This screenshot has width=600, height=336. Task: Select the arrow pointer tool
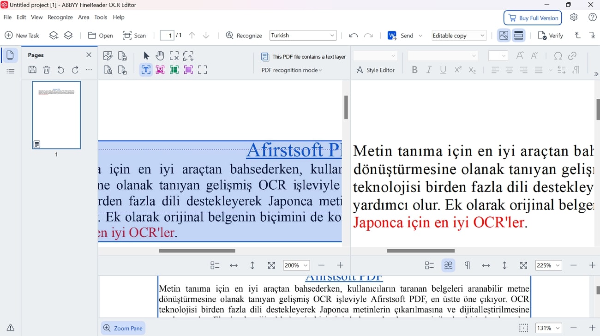(146, 56)
